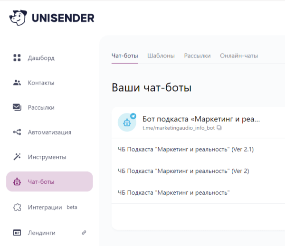Open the Автоматизация workflow icon
Screen dimensions: 285x246
point(17,132)
